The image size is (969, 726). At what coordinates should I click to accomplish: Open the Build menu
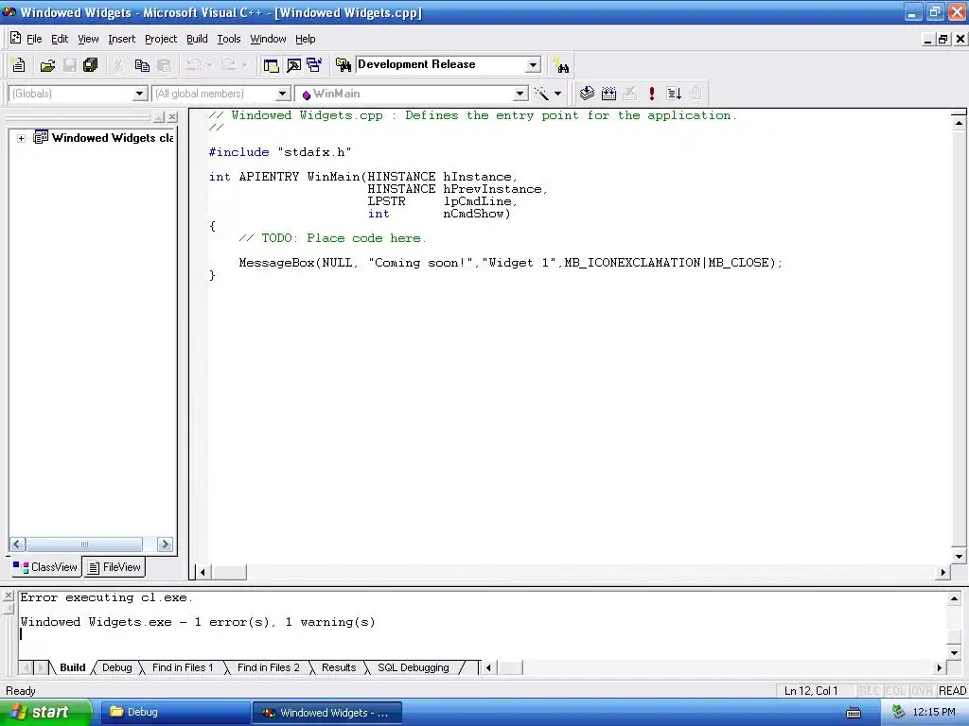pyautogui.click(x=197, y=39)
